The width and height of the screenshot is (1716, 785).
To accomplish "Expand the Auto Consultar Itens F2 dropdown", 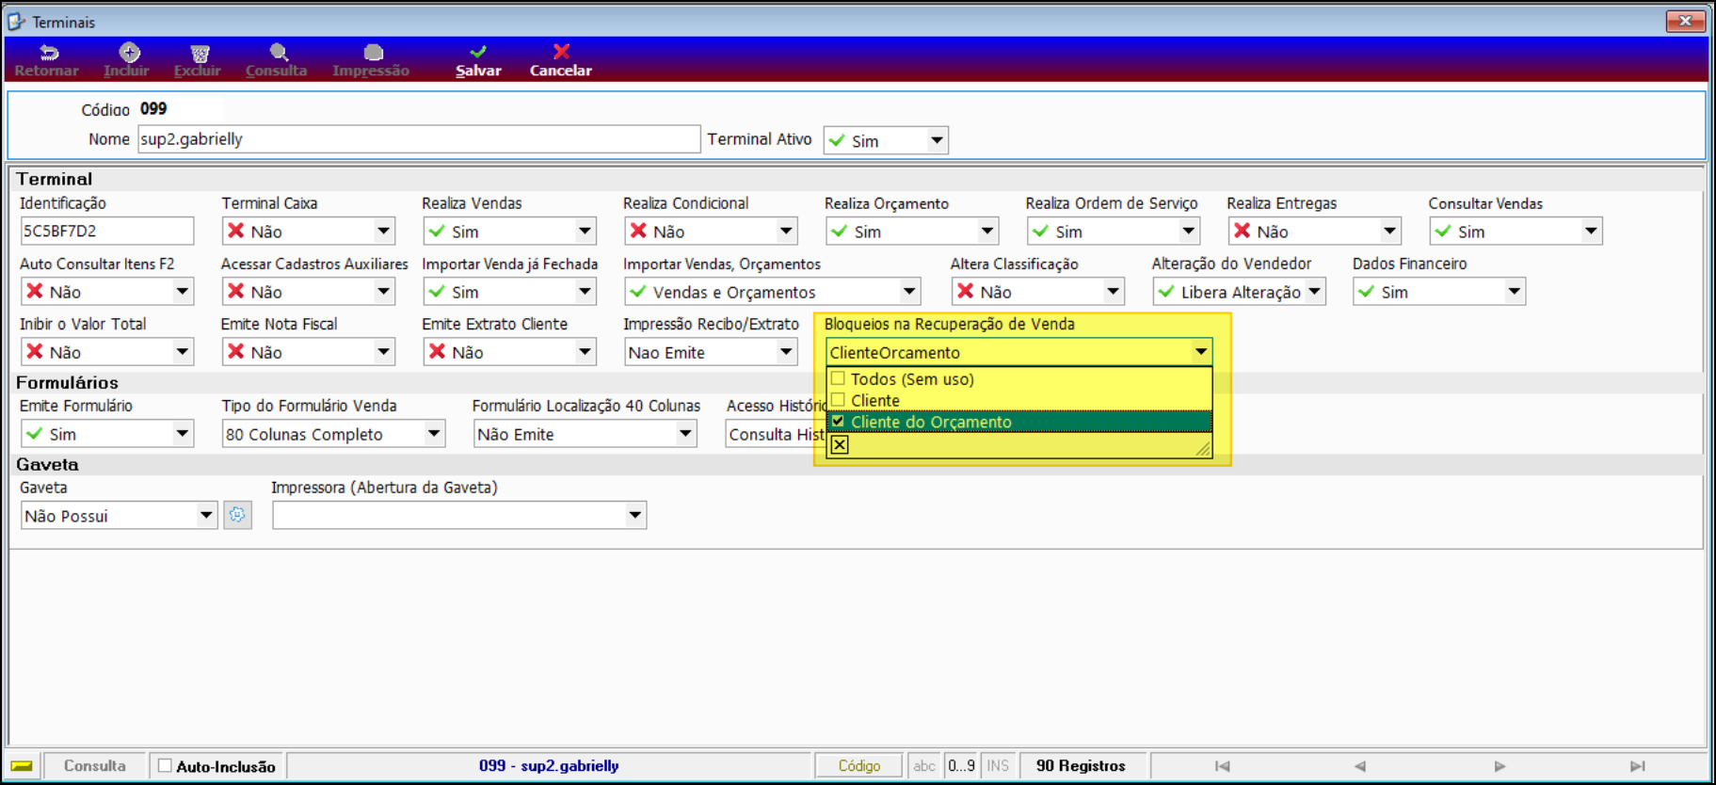I will click(x=182, y=291).
